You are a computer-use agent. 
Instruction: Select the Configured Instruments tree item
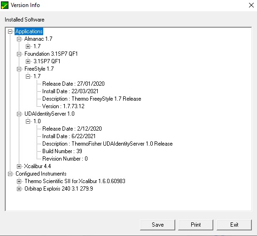point(41,174)
